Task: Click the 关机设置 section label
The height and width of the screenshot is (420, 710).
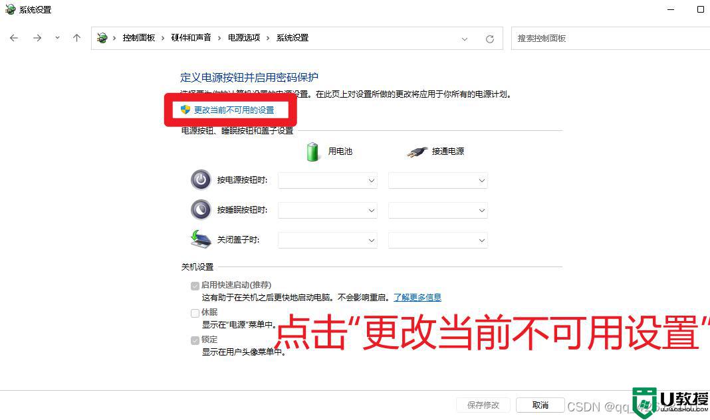Action: [197, 267]
